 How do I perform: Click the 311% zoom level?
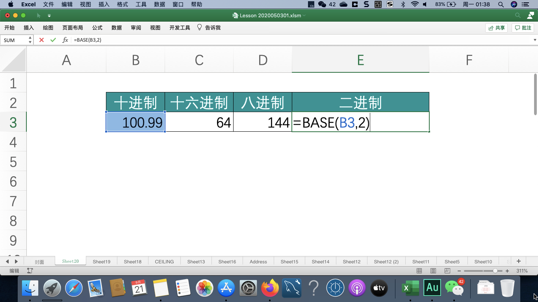(522, 271)
